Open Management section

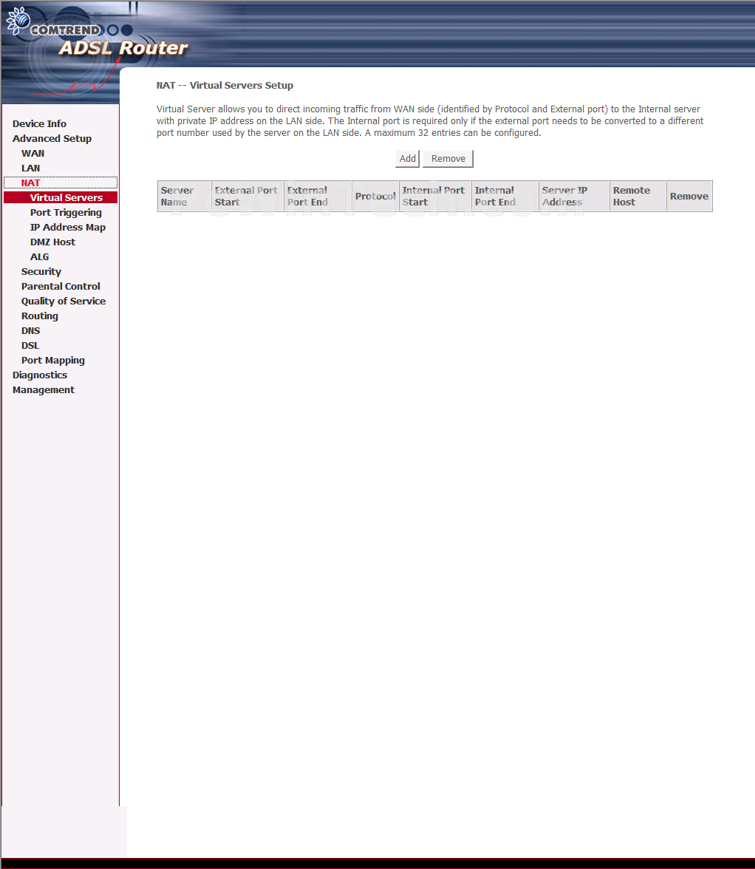43,389
